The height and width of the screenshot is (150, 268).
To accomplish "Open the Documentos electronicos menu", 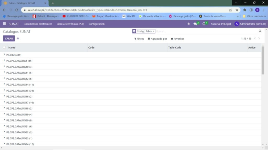I will [38, 24].
